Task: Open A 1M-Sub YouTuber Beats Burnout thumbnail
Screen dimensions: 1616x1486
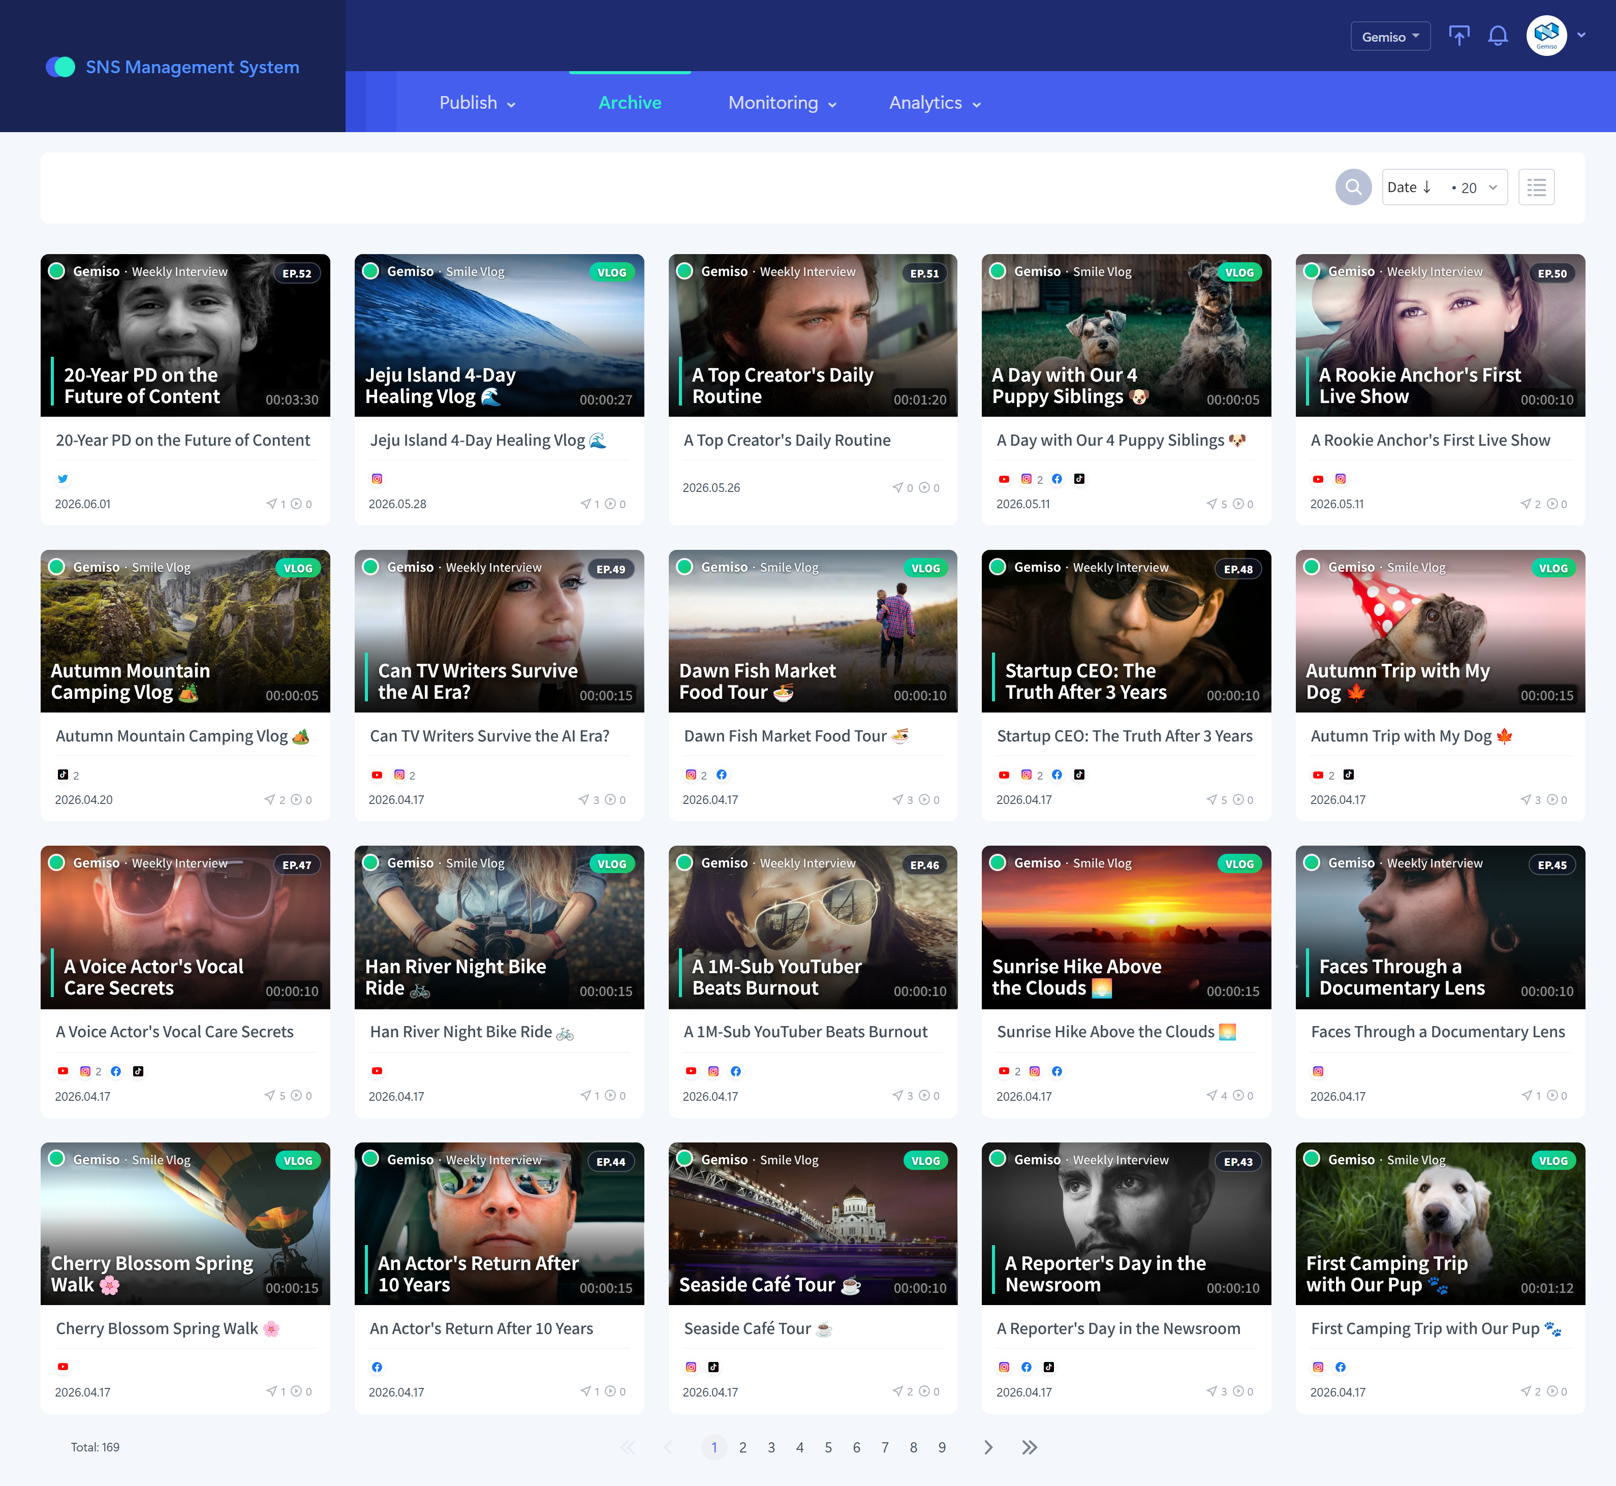Action: pyautogui.click(x=813, y=927)
